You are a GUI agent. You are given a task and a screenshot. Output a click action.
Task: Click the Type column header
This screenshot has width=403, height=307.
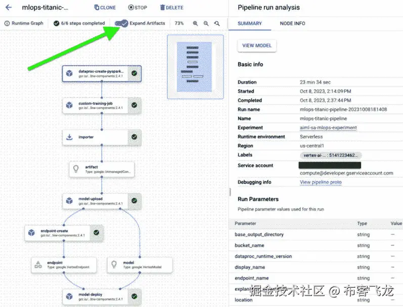pyautogui.click(x=362, y=224)
